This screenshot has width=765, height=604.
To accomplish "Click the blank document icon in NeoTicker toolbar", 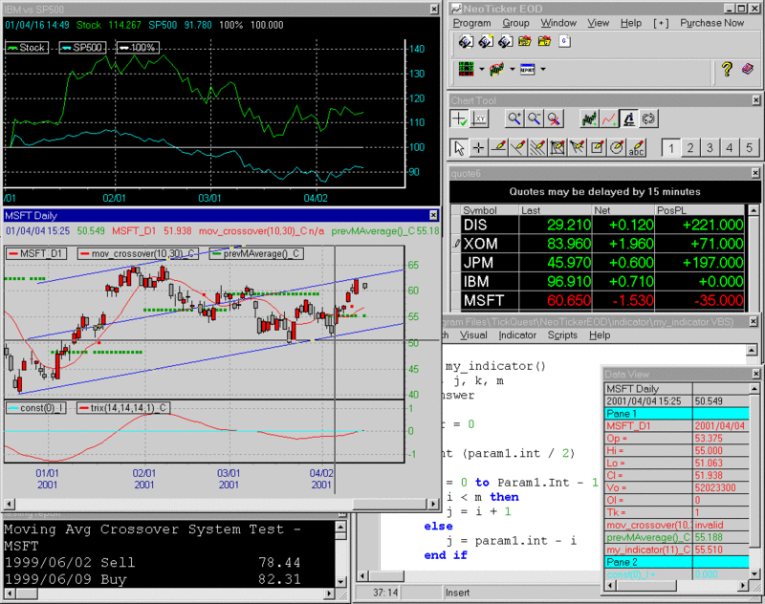I will (x=564, y=41).
